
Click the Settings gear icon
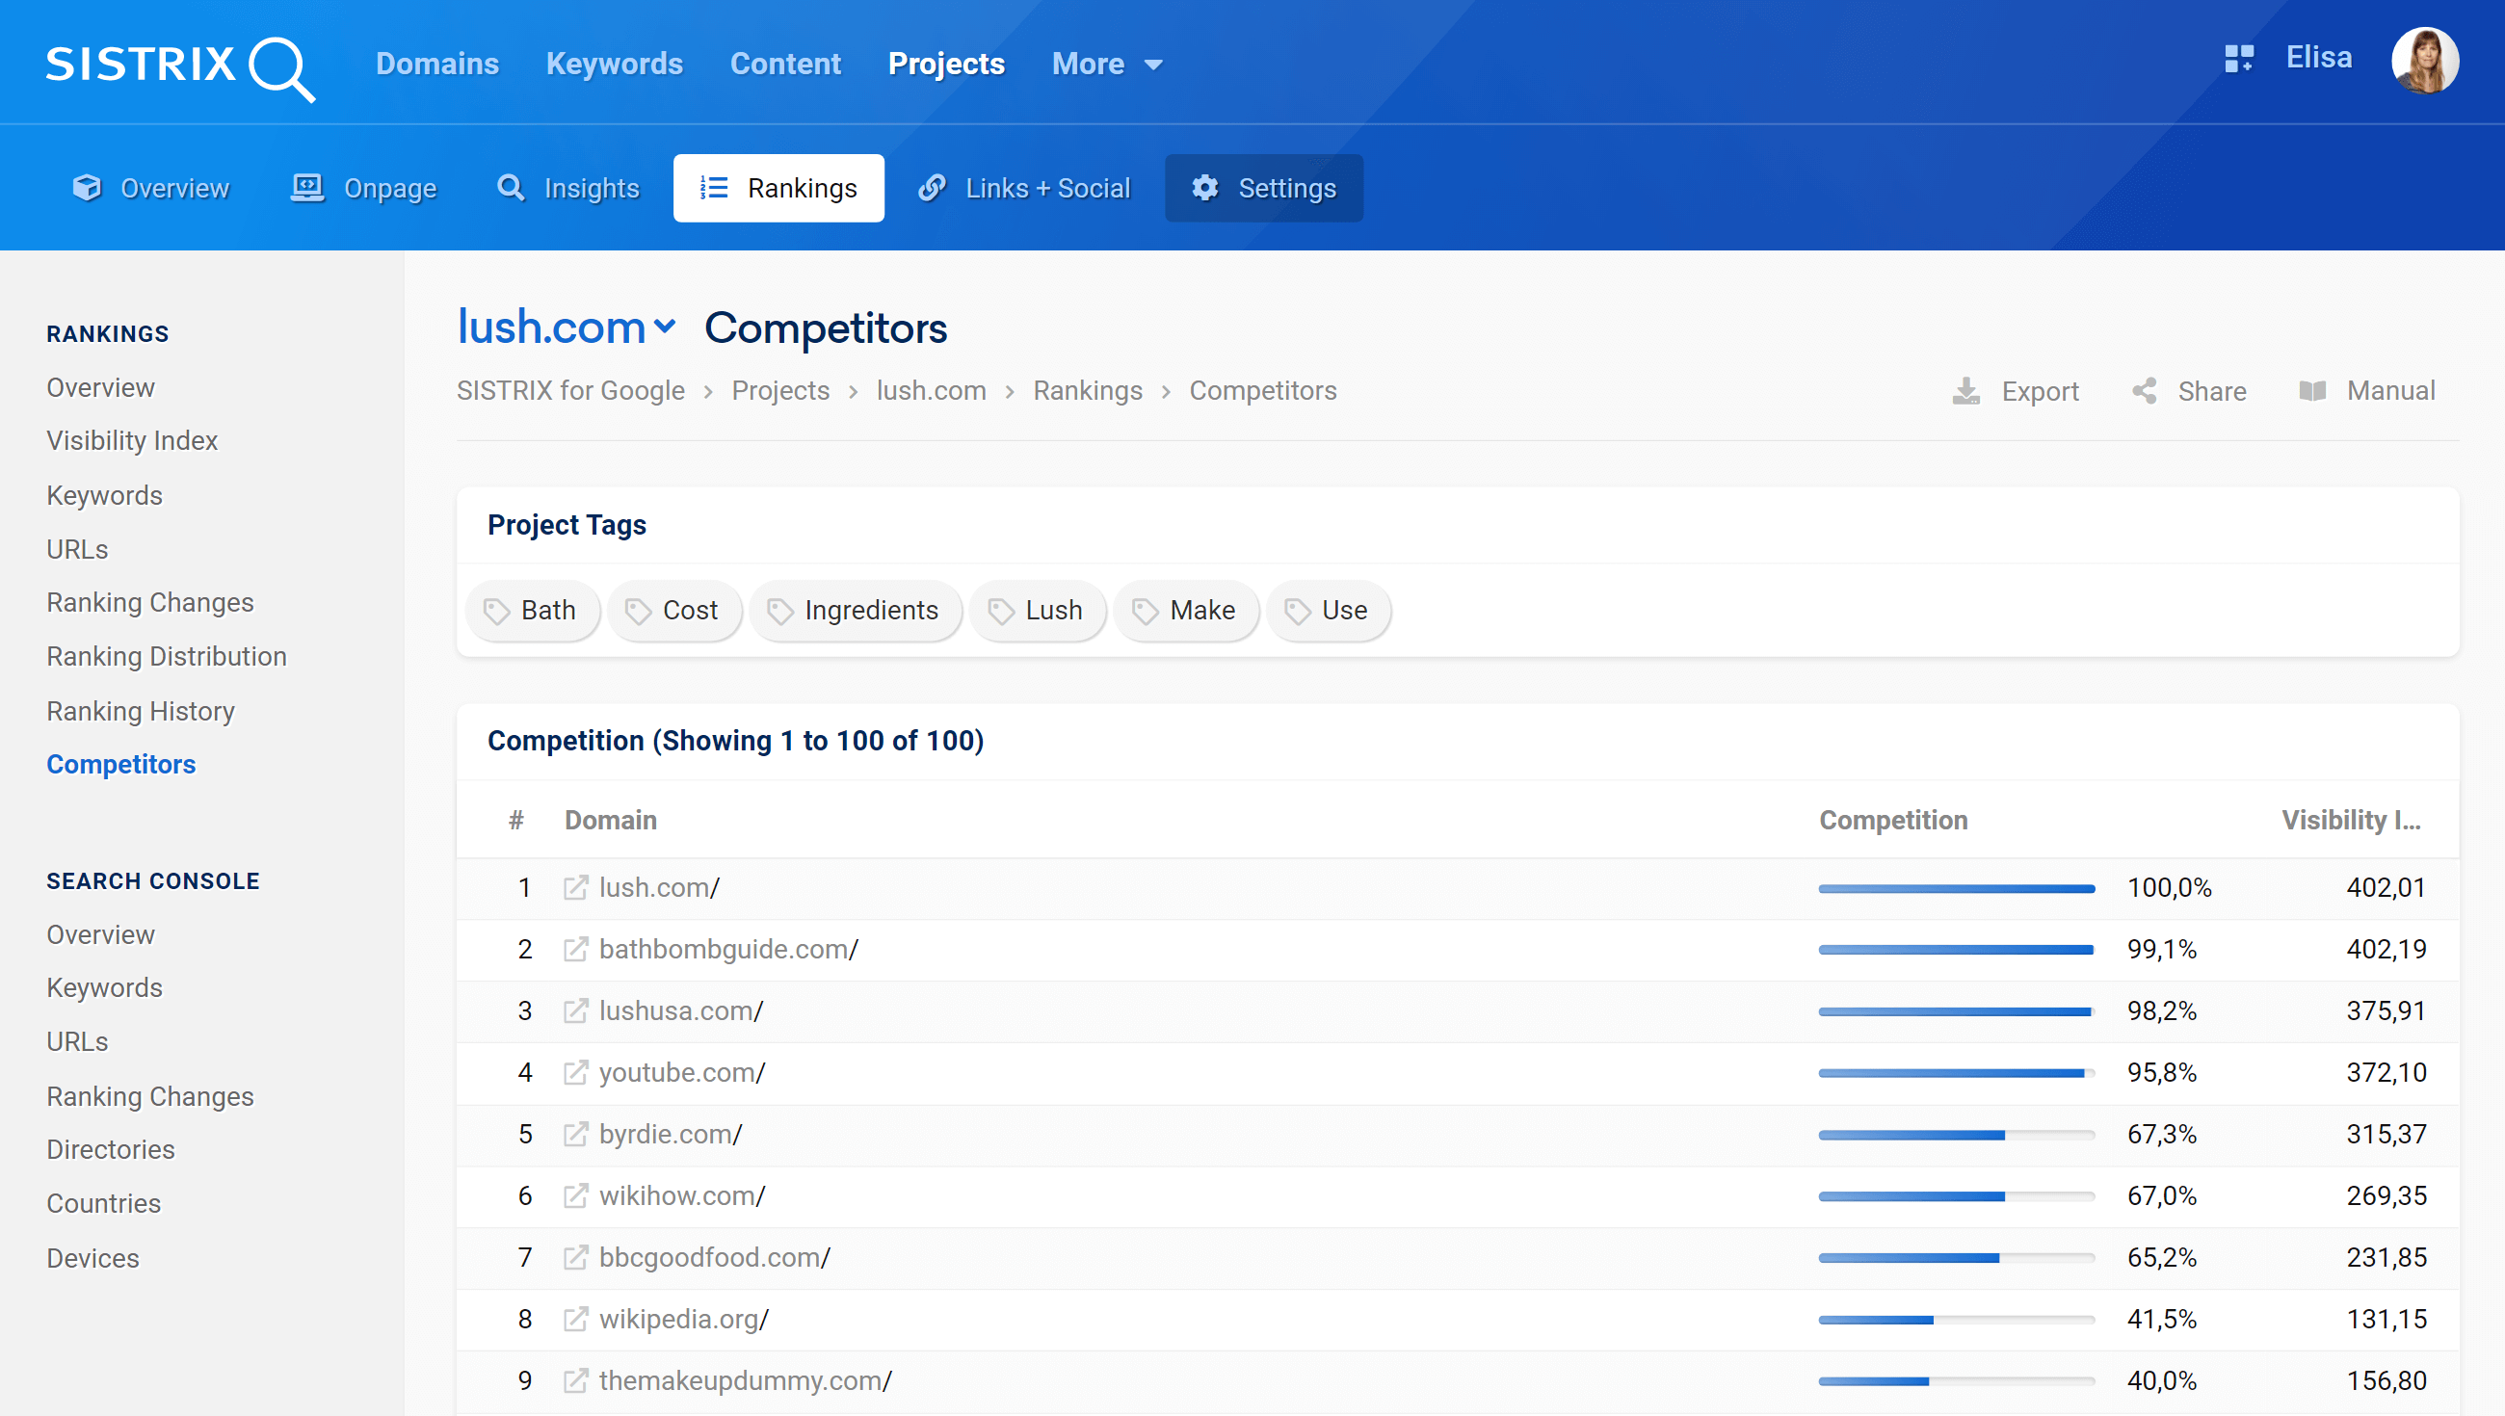(x=1205, y=188)
